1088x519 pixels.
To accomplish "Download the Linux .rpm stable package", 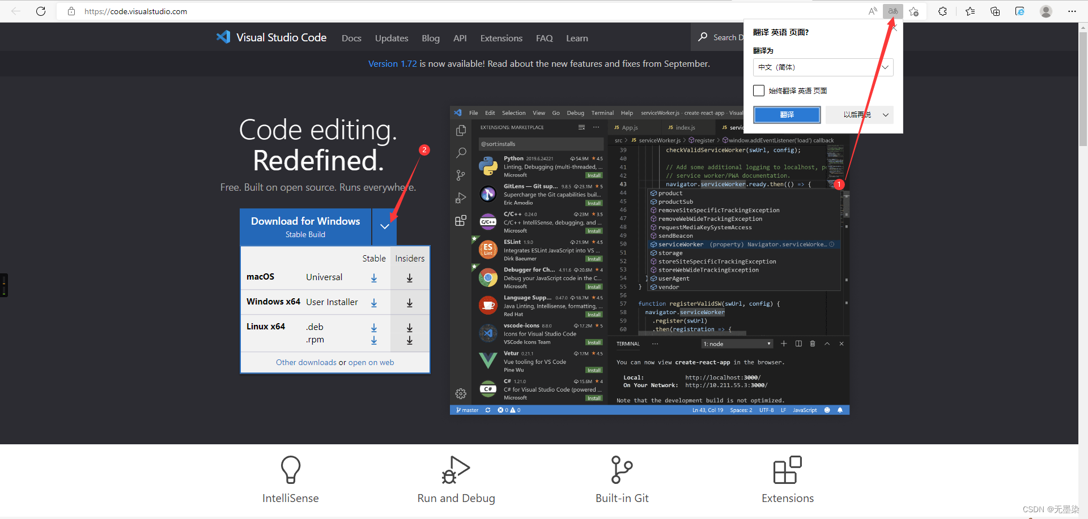I will (374, 340).
